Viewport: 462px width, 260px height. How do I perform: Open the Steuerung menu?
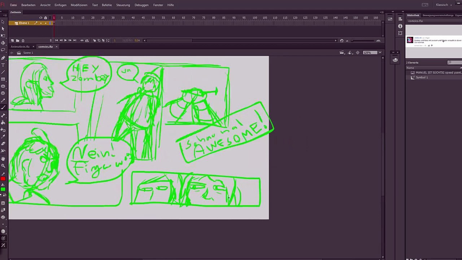pyautogui.click(x=123, y=5)
